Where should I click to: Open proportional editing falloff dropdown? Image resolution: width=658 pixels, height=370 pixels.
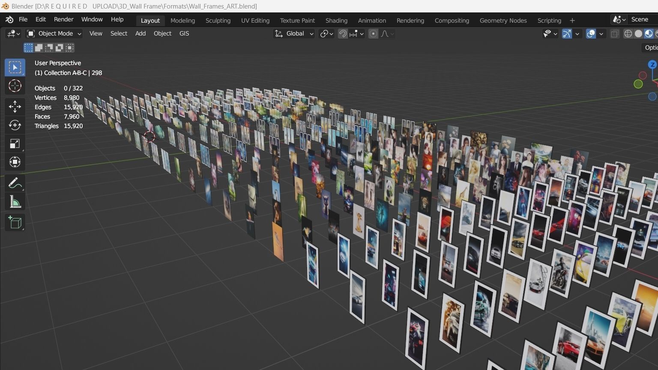pos(387,34)
